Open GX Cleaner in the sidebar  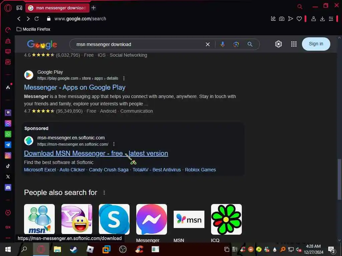[8, 40]
